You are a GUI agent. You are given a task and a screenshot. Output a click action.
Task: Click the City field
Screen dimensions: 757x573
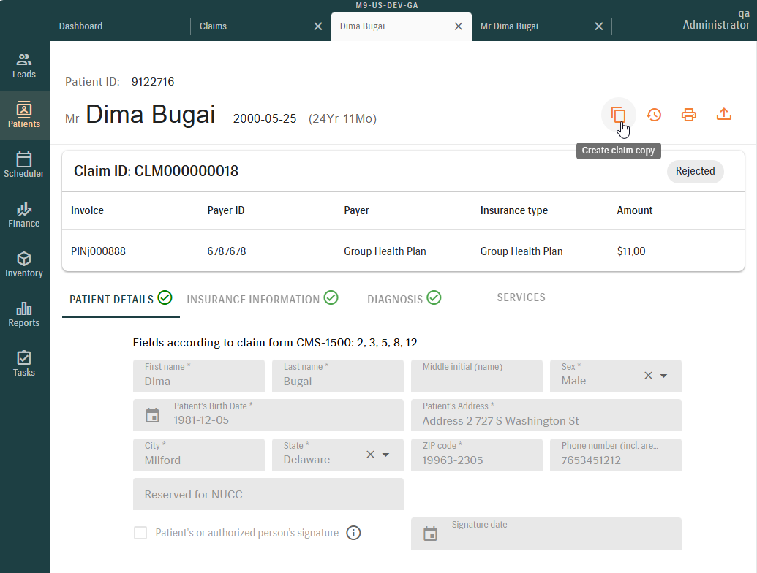(x=199, y=455)
